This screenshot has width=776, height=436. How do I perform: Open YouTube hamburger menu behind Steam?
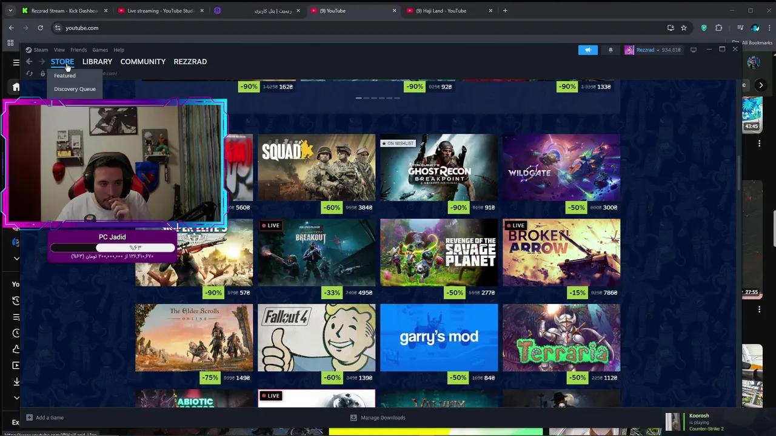[x=16, y=62]
